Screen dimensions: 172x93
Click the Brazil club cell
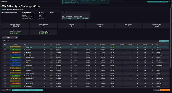[158, 68]
